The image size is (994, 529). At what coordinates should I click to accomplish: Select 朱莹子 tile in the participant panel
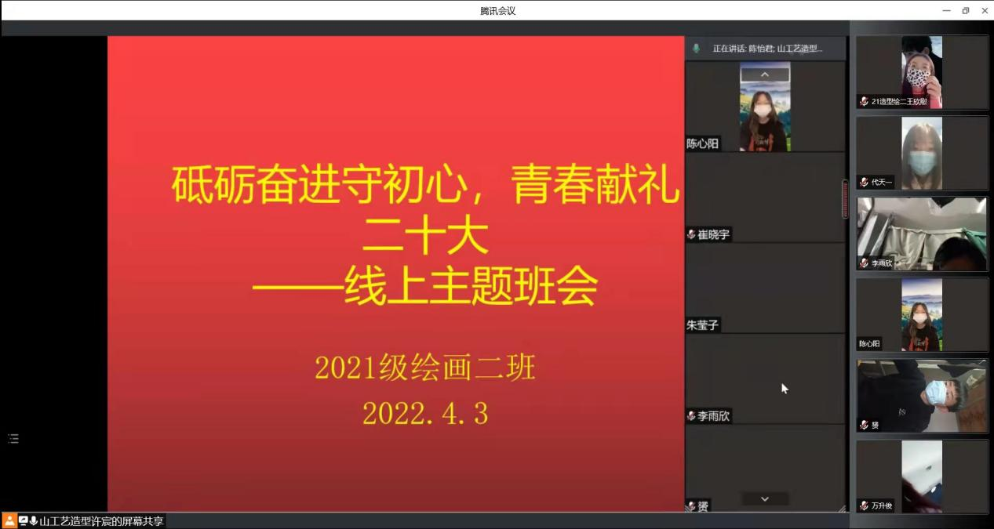tap(765, 288)
